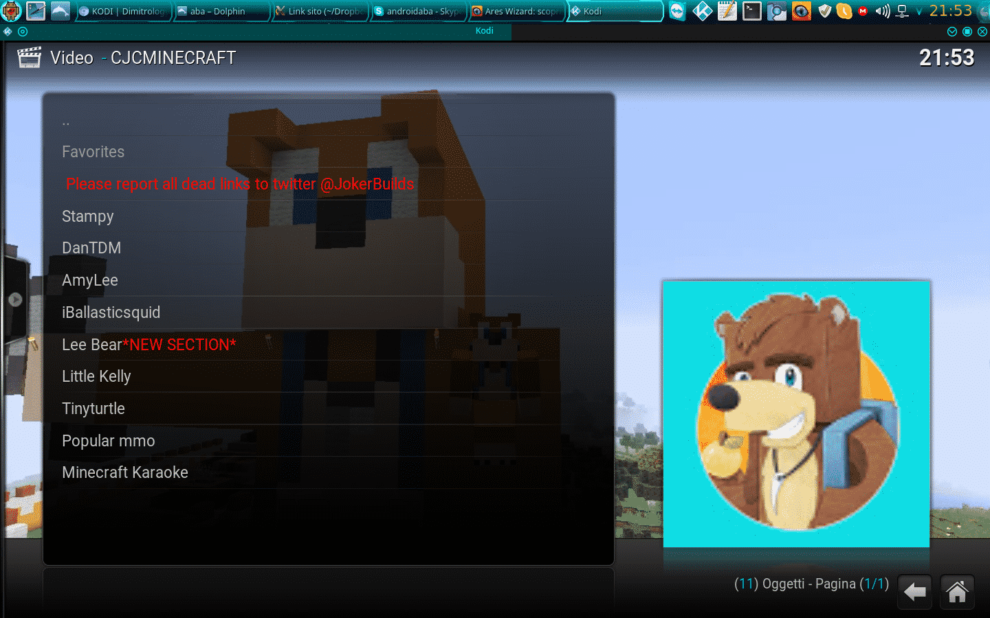Open the application launcher menu icon
990x618 pixels.
point(12,11)
